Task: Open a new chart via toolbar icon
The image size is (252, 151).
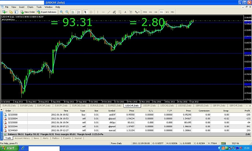Action: pyautogui.click(x=4, y=12)
